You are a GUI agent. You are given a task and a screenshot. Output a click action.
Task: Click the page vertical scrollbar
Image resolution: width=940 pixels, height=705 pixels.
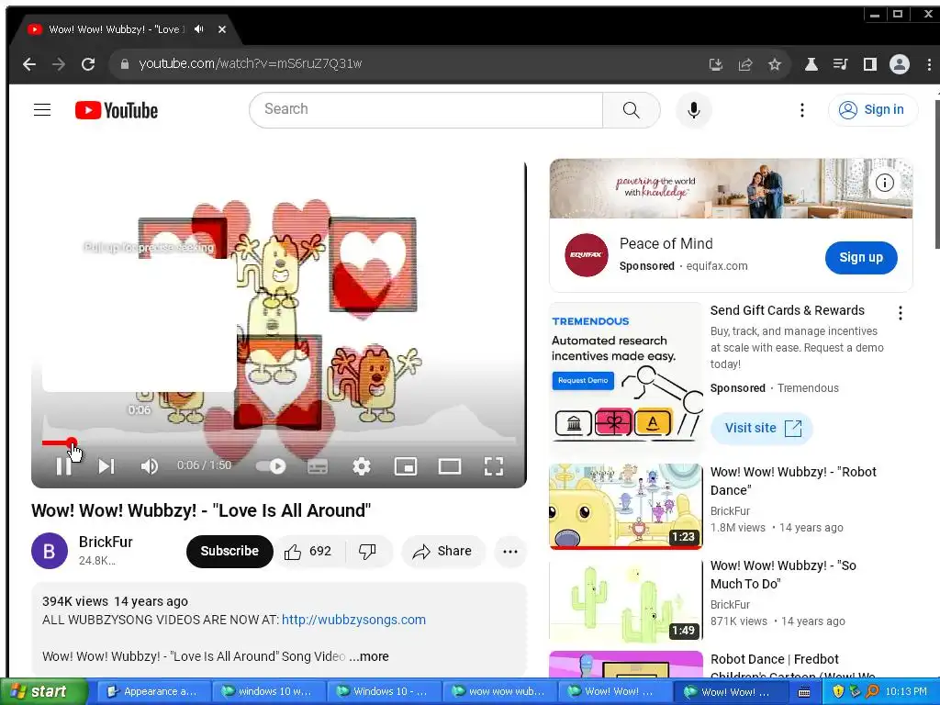936,175
